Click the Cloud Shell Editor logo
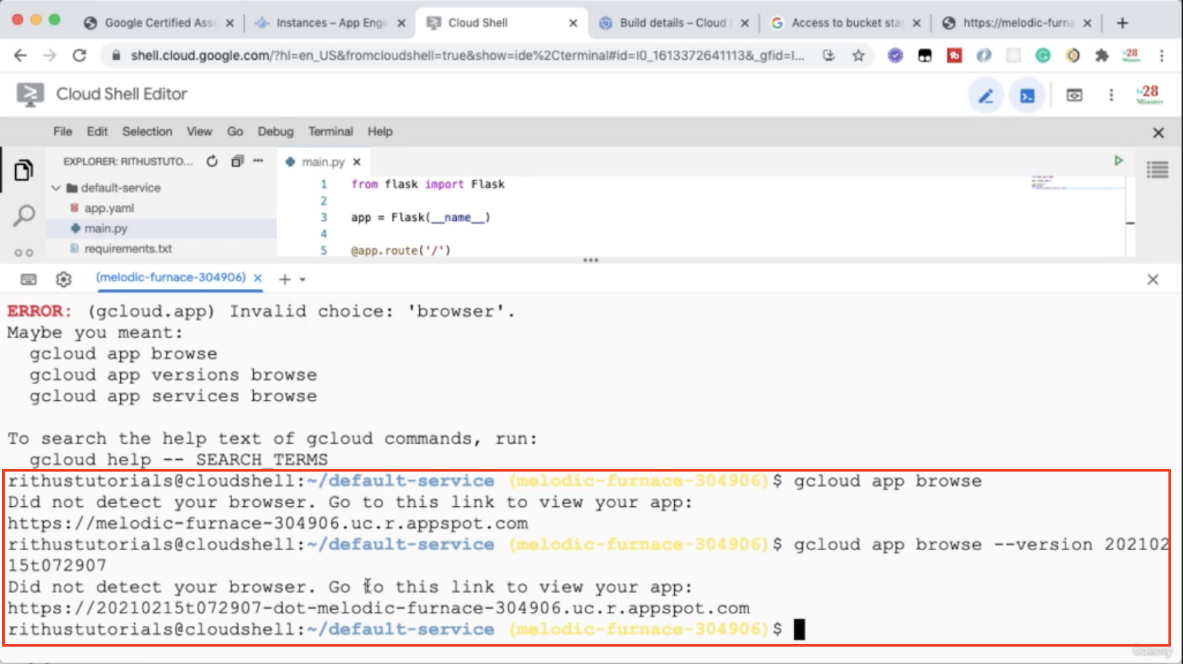 (30, 94)
